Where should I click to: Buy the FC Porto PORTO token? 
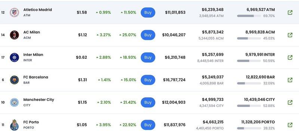point(148,125)
